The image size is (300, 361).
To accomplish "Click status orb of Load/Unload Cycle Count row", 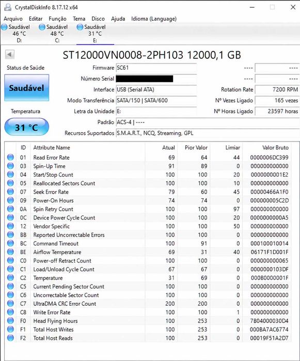I will tap(10, 269).
